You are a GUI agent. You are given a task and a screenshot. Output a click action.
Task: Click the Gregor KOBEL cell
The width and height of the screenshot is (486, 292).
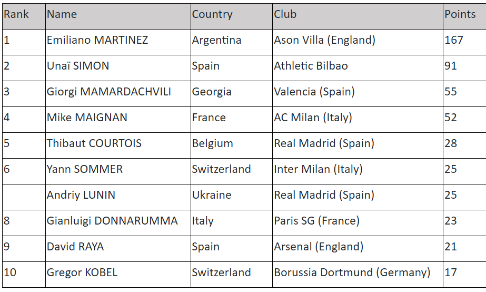coord(82,273)
